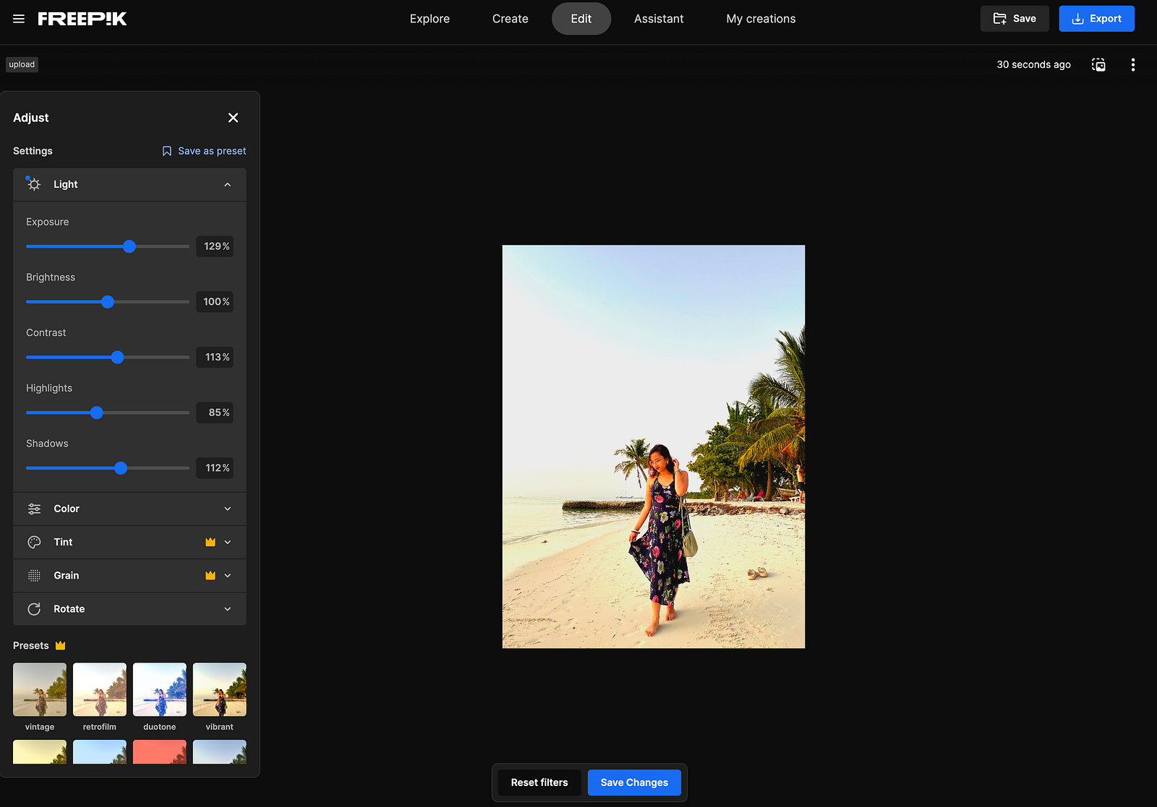1157x807 pixels.
Task: Close the Adjust panel
Action: coord(233,118)
